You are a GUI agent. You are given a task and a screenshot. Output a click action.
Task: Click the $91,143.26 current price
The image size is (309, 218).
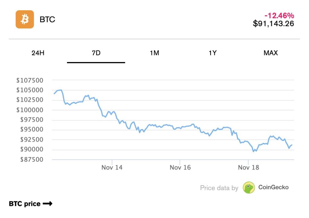click(x=273, y=23)
